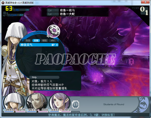Click the TURN 01 counter
The height and width of the screenshot is (118, 151).
coord(140,11)
